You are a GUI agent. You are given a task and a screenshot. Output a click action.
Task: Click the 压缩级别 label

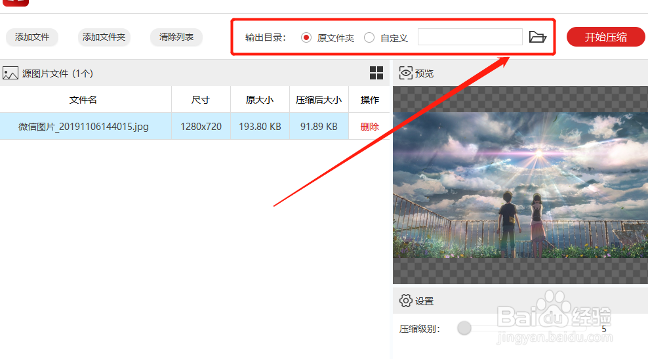420,329
